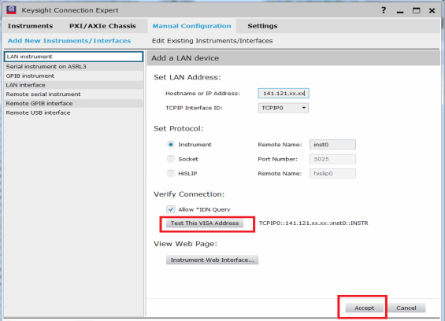Choose GPIB instrument from the list

73,76
